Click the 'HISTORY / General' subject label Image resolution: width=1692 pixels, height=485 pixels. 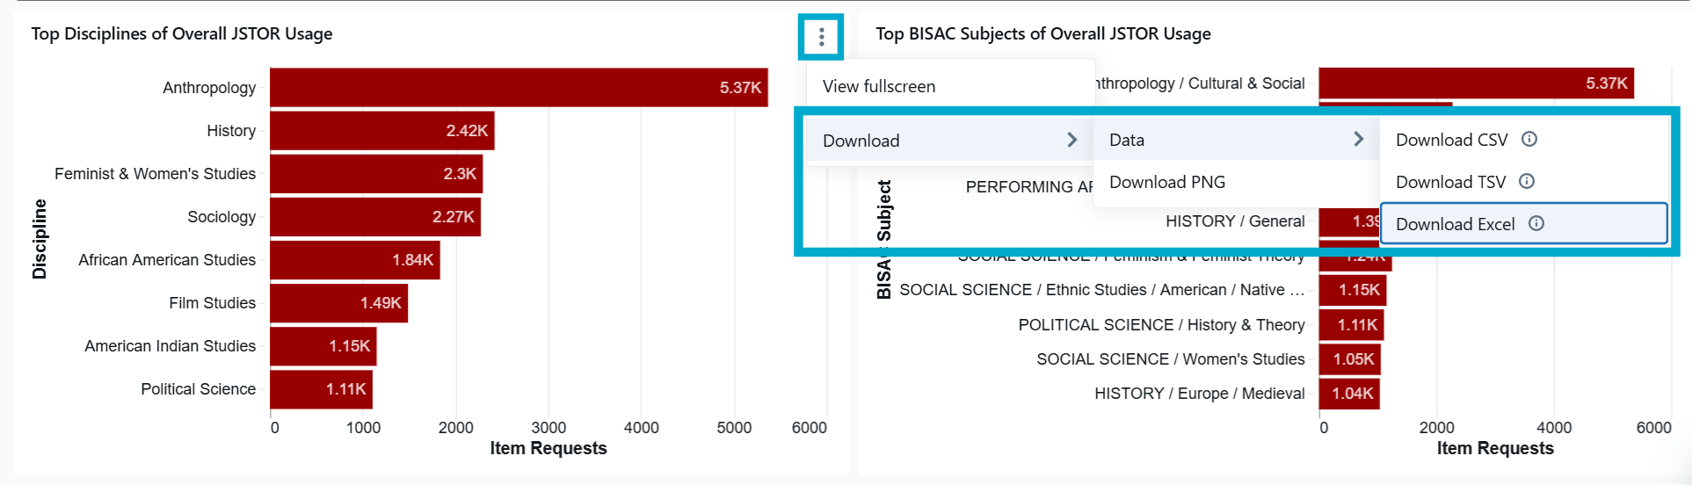pos(1235,221)
